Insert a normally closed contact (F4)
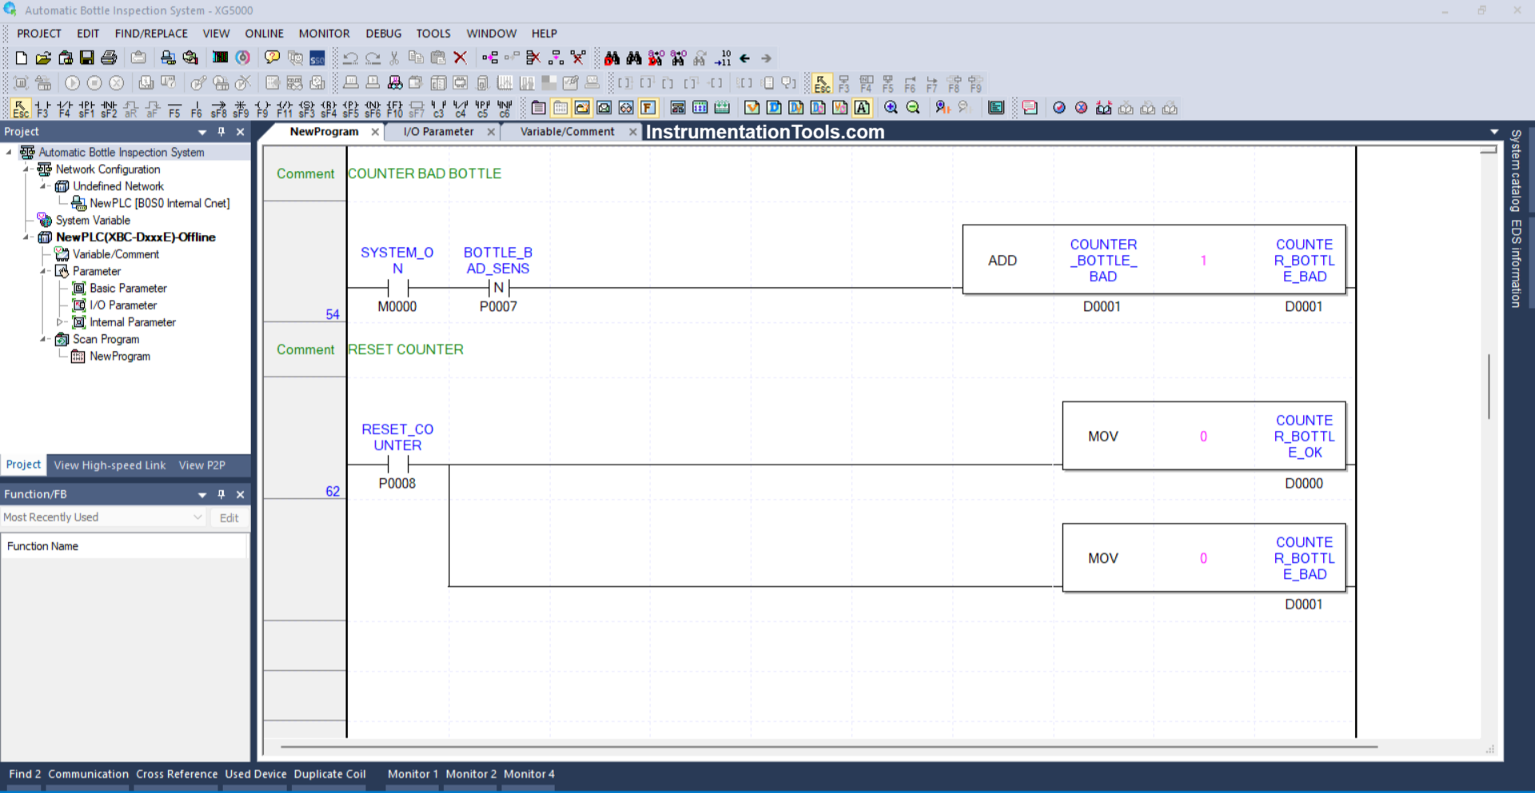The width and height of the screenshot is (1535, 793). point(65,108)
